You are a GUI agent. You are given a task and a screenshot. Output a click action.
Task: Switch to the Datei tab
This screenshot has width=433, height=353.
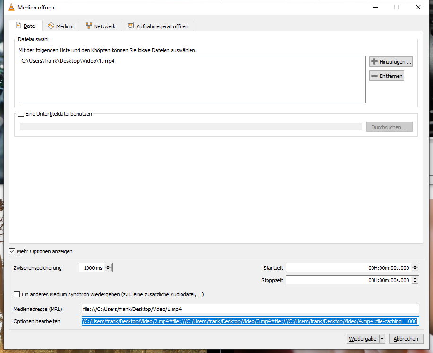26,26
